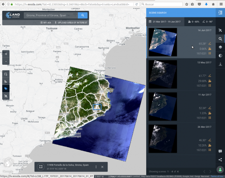Click the Showing scenes 1 - 4 of 4 text
225x178 pixels.
pyautogui.click(x=164, y=172)
